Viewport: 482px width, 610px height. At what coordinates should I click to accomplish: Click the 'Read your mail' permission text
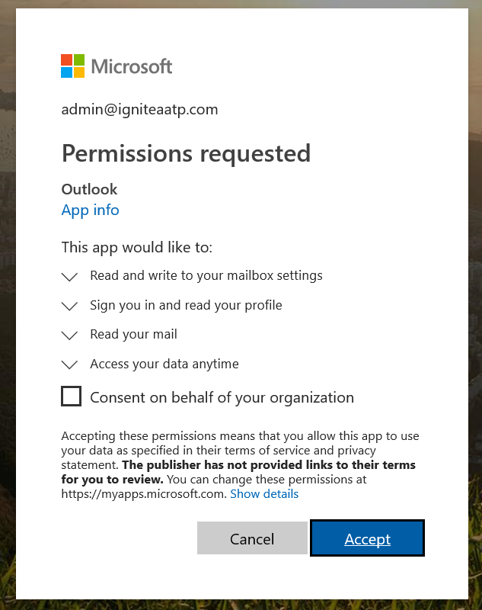point(133,334)
